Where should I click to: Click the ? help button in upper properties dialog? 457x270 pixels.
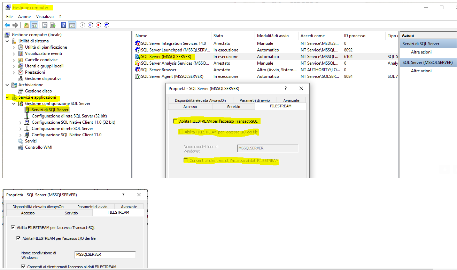click(x=286, y=89)
